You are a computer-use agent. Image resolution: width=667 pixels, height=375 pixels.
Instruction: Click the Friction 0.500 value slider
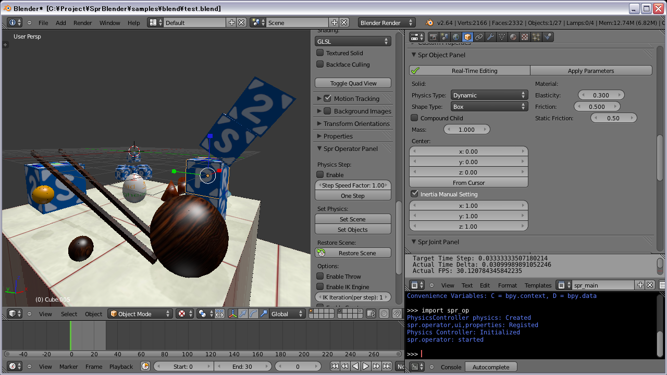point(597,106)
